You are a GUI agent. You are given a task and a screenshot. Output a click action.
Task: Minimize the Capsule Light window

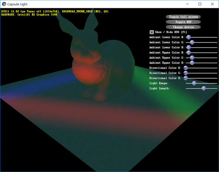187,4
